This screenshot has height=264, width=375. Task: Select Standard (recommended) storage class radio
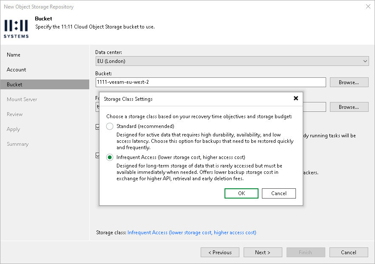[x=110, y=126]
